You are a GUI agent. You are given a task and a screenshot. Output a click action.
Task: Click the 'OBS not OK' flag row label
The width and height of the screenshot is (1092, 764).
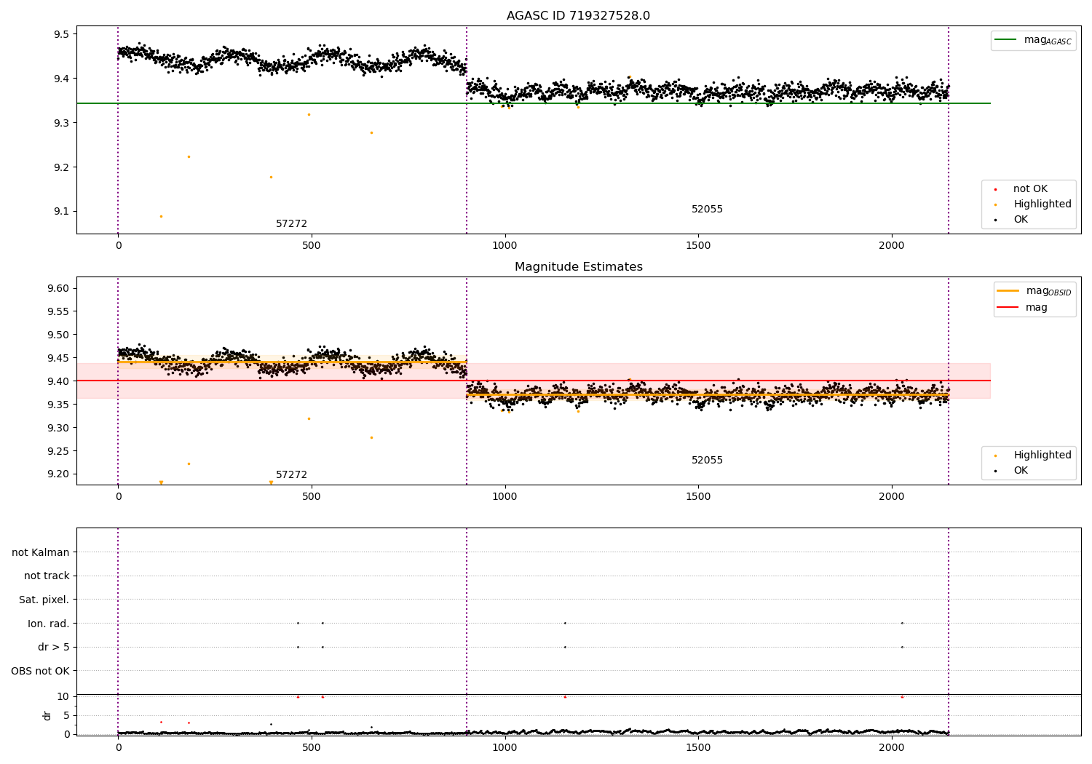[41, 671]
